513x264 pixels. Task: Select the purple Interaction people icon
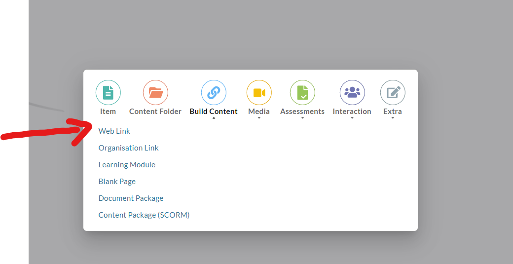[x=352, y=93]
